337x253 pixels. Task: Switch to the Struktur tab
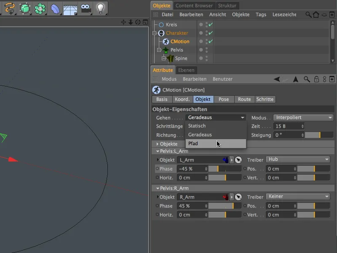pos(227,5)
